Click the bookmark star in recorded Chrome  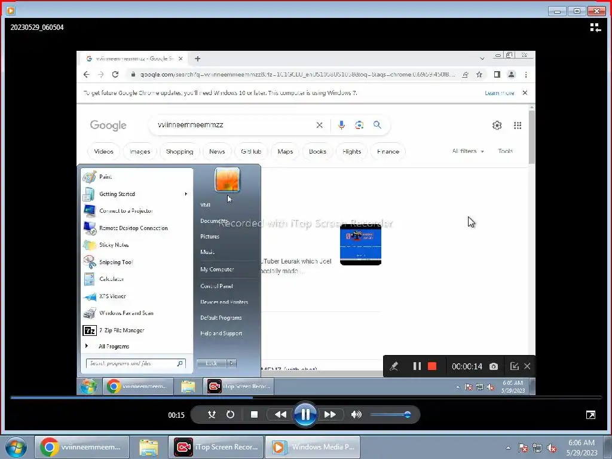479,75
